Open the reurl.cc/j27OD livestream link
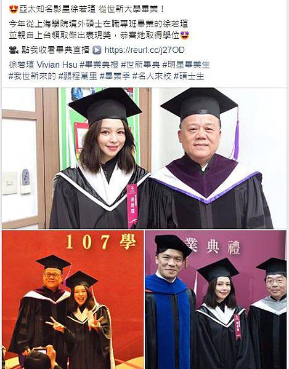Screen dimensions: 289x369 tap(144, 50)
